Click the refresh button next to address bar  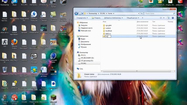pos(142,14)
